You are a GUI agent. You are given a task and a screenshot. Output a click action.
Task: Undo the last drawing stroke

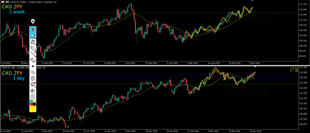(33, 72)
